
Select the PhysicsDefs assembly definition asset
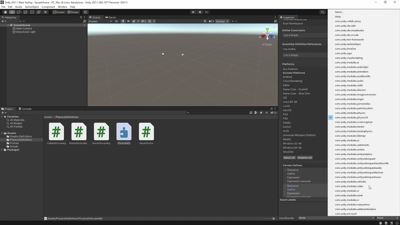[x=124, y=134]
